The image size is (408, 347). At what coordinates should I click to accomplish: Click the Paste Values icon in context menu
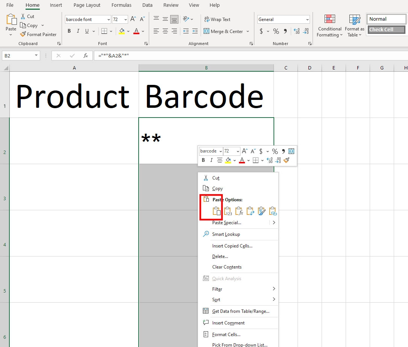click(x=228, y=211)
